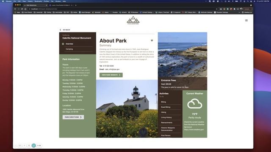Image resolution: width=271 pixels, height=152 pixels.
Task: Click the browser home icon
Action: click(25, 9)
